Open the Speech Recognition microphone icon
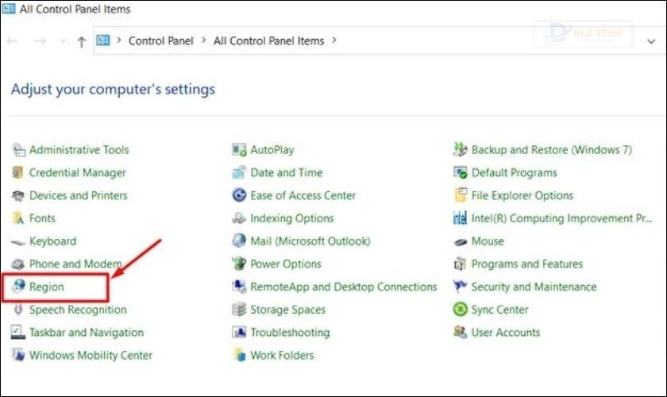Image resolution: width=667 pixels, height=397 pixels. pos(18,310)
